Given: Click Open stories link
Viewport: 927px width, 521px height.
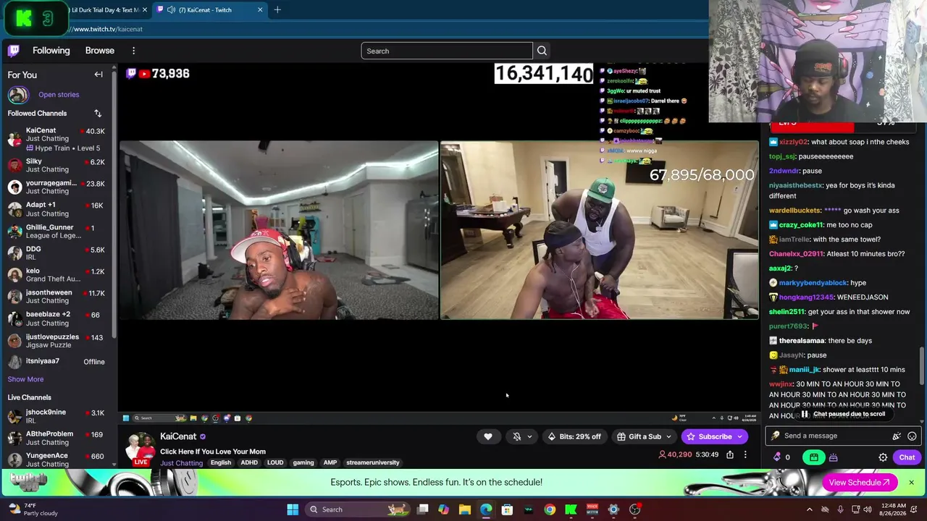Looking at the screenshot, I should coord(59,95).
